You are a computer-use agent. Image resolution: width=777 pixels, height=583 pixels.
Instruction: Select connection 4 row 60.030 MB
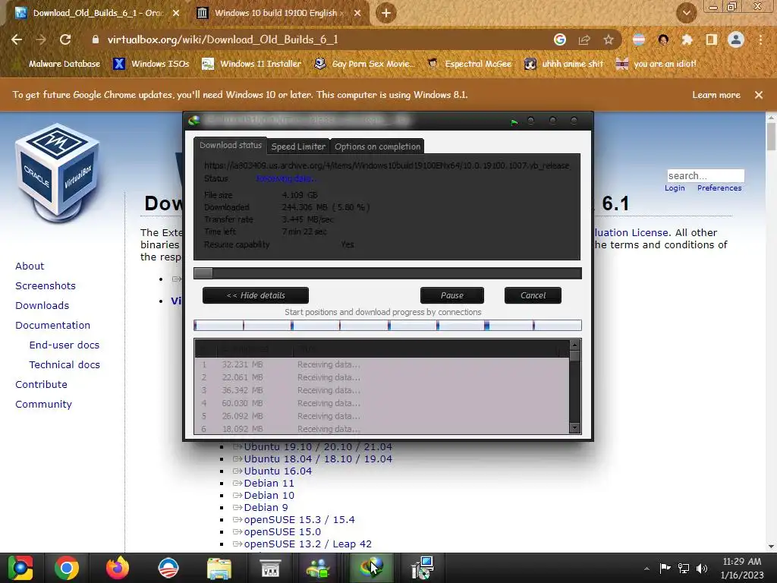point(382,403)
